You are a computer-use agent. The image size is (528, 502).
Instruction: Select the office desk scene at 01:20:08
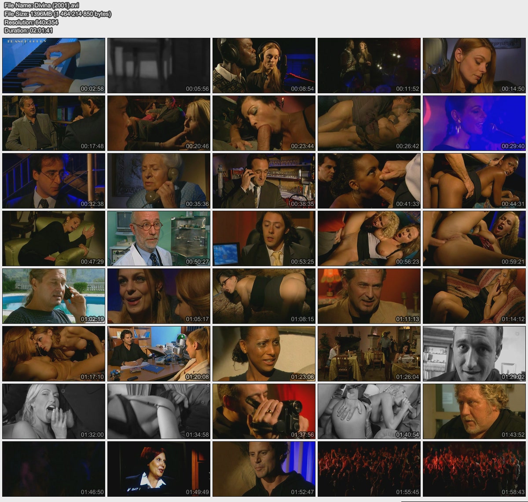click(159, 354)
